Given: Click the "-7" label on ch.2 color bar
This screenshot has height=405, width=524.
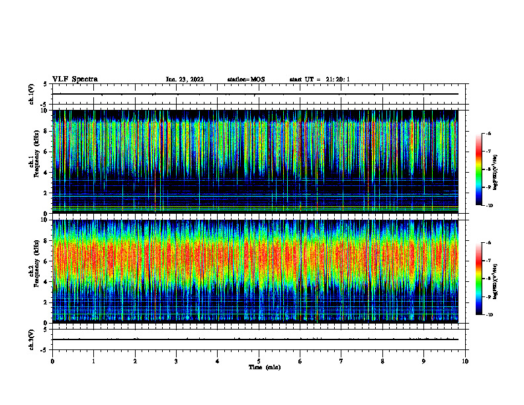Looking at the screenshot, I should (x=489, y=261).
